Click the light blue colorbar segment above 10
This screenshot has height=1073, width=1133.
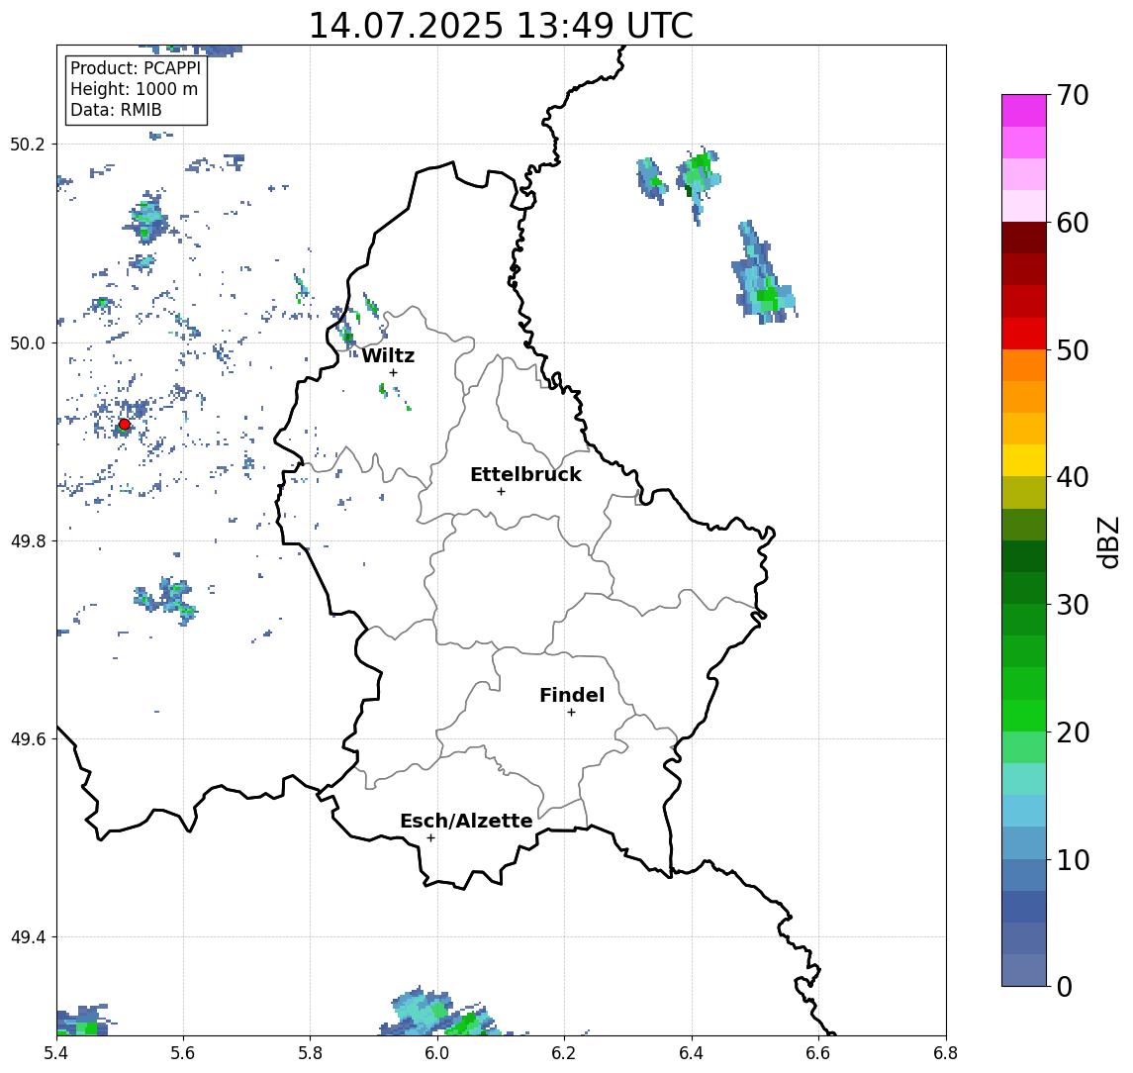pos(1024,843)
